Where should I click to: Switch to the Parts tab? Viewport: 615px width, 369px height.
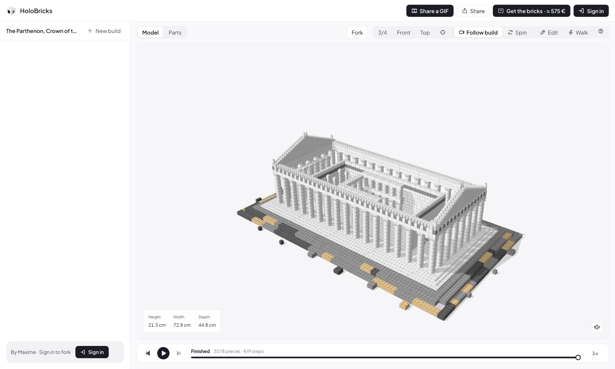(x=175, y=32)
